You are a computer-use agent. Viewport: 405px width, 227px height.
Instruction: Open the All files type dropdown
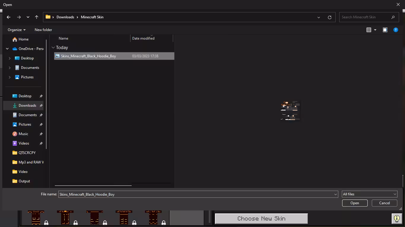369,194
